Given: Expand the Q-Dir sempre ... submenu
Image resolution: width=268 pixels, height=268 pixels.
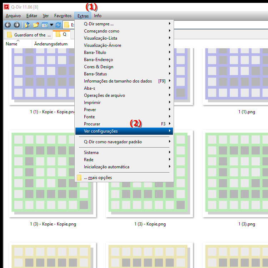Looking at the screenshot, I should coord(124,24).
